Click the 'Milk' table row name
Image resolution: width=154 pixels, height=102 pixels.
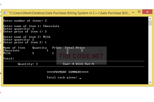pyautogui.click(x=7, y=53)
